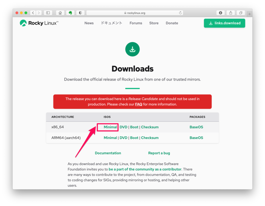Download x86_64 DVD ISO
The image size is (265, 206).
123,127
